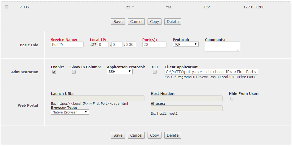The image size is (292, 146).
Task: Focus the Port(s) input field
Action: 154,45
